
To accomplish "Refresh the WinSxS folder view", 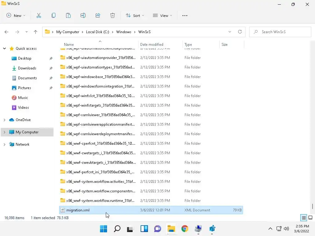I will pyautogui.click(x=240, y=32).
